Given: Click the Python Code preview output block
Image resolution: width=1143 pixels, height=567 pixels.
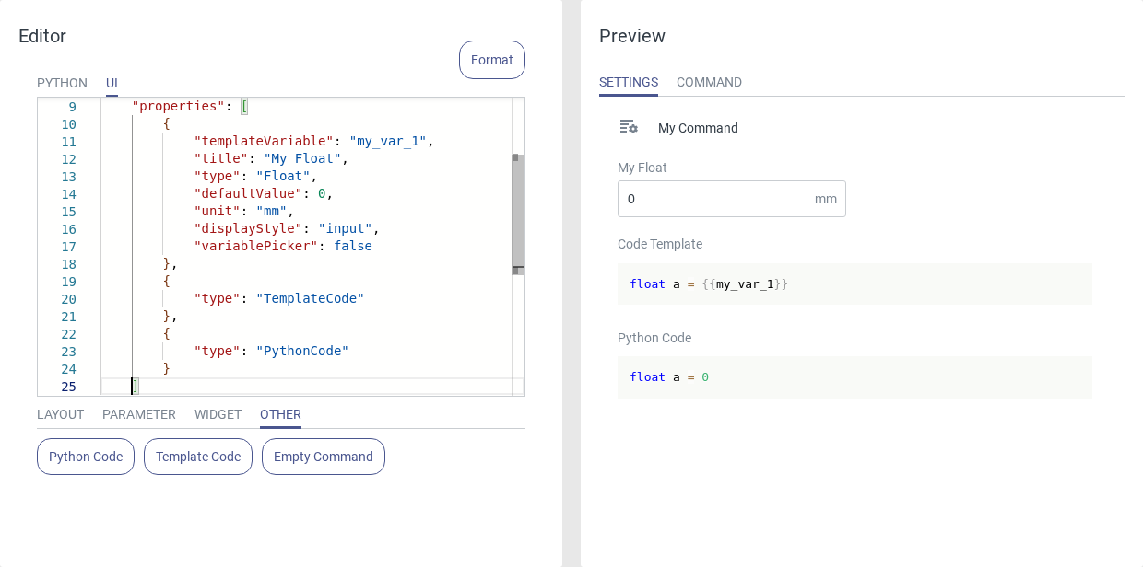Looking at the screenshot, I should click(x=854, y=377).
